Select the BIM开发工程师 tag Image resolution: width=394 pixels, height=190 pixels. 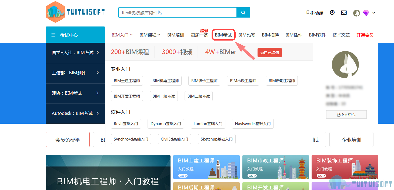click(127, 96)
